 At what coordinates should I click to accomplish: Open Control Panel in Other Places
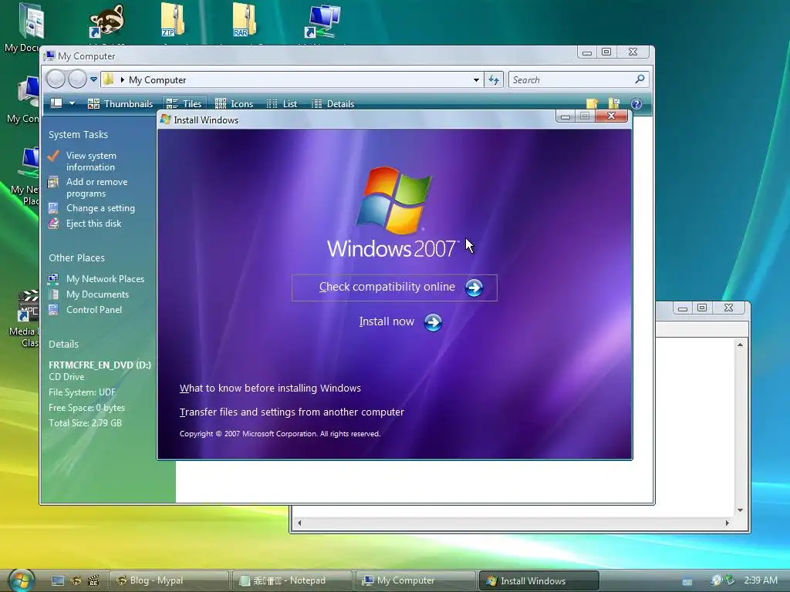pyautogui.click(x=93, y=310)
